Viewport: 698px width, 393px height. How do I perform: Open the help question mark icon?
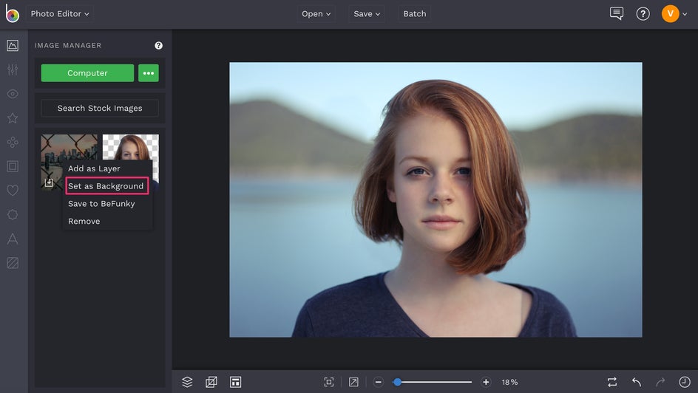(x=643, y=13)
